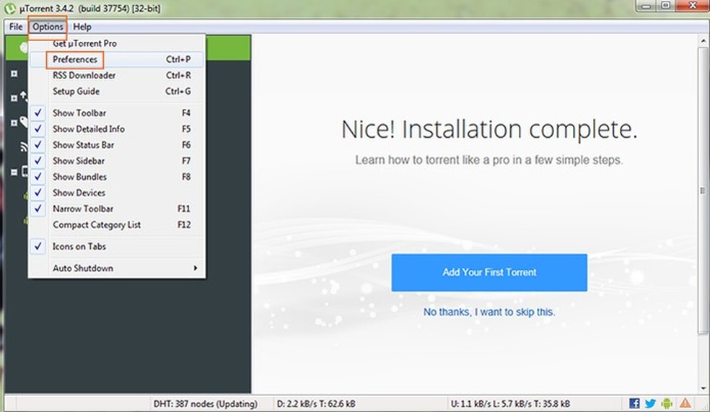Click the vertical scrollbar thumb

(704, 190)
